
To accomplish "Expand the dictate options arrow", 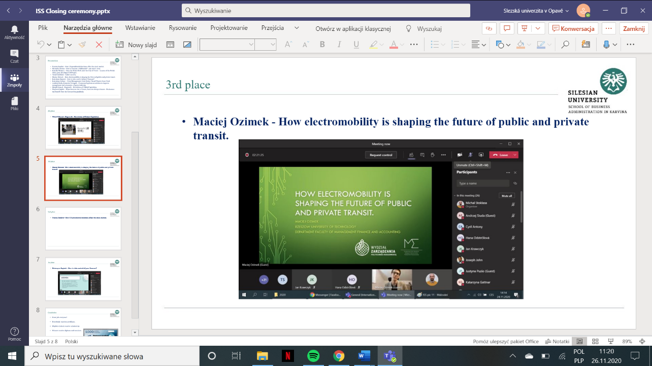I will (614, 45).
